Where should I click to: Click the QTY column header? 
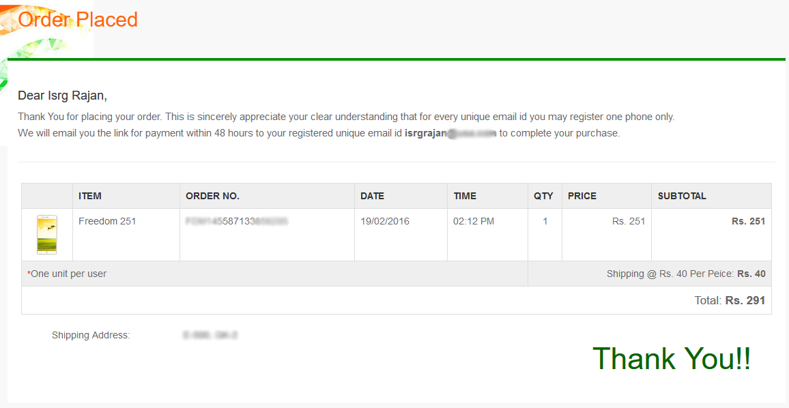pos(543,196)
